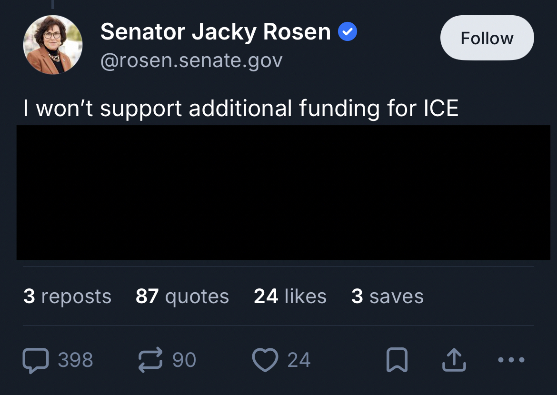The height and width of the screenshot is (395, 557).
Task: Open Jacky Rosen's profile picture
Action: pos(53,45)
